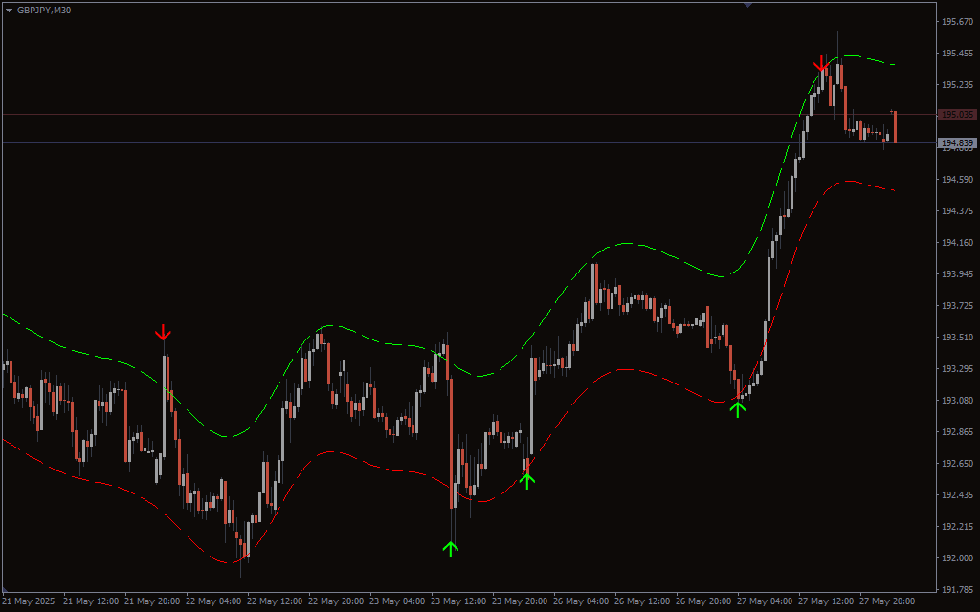The height and width of the screenshot is (612, 980).
Task: Click the 192.00 label on price scale
Action: tap(957, 557)
